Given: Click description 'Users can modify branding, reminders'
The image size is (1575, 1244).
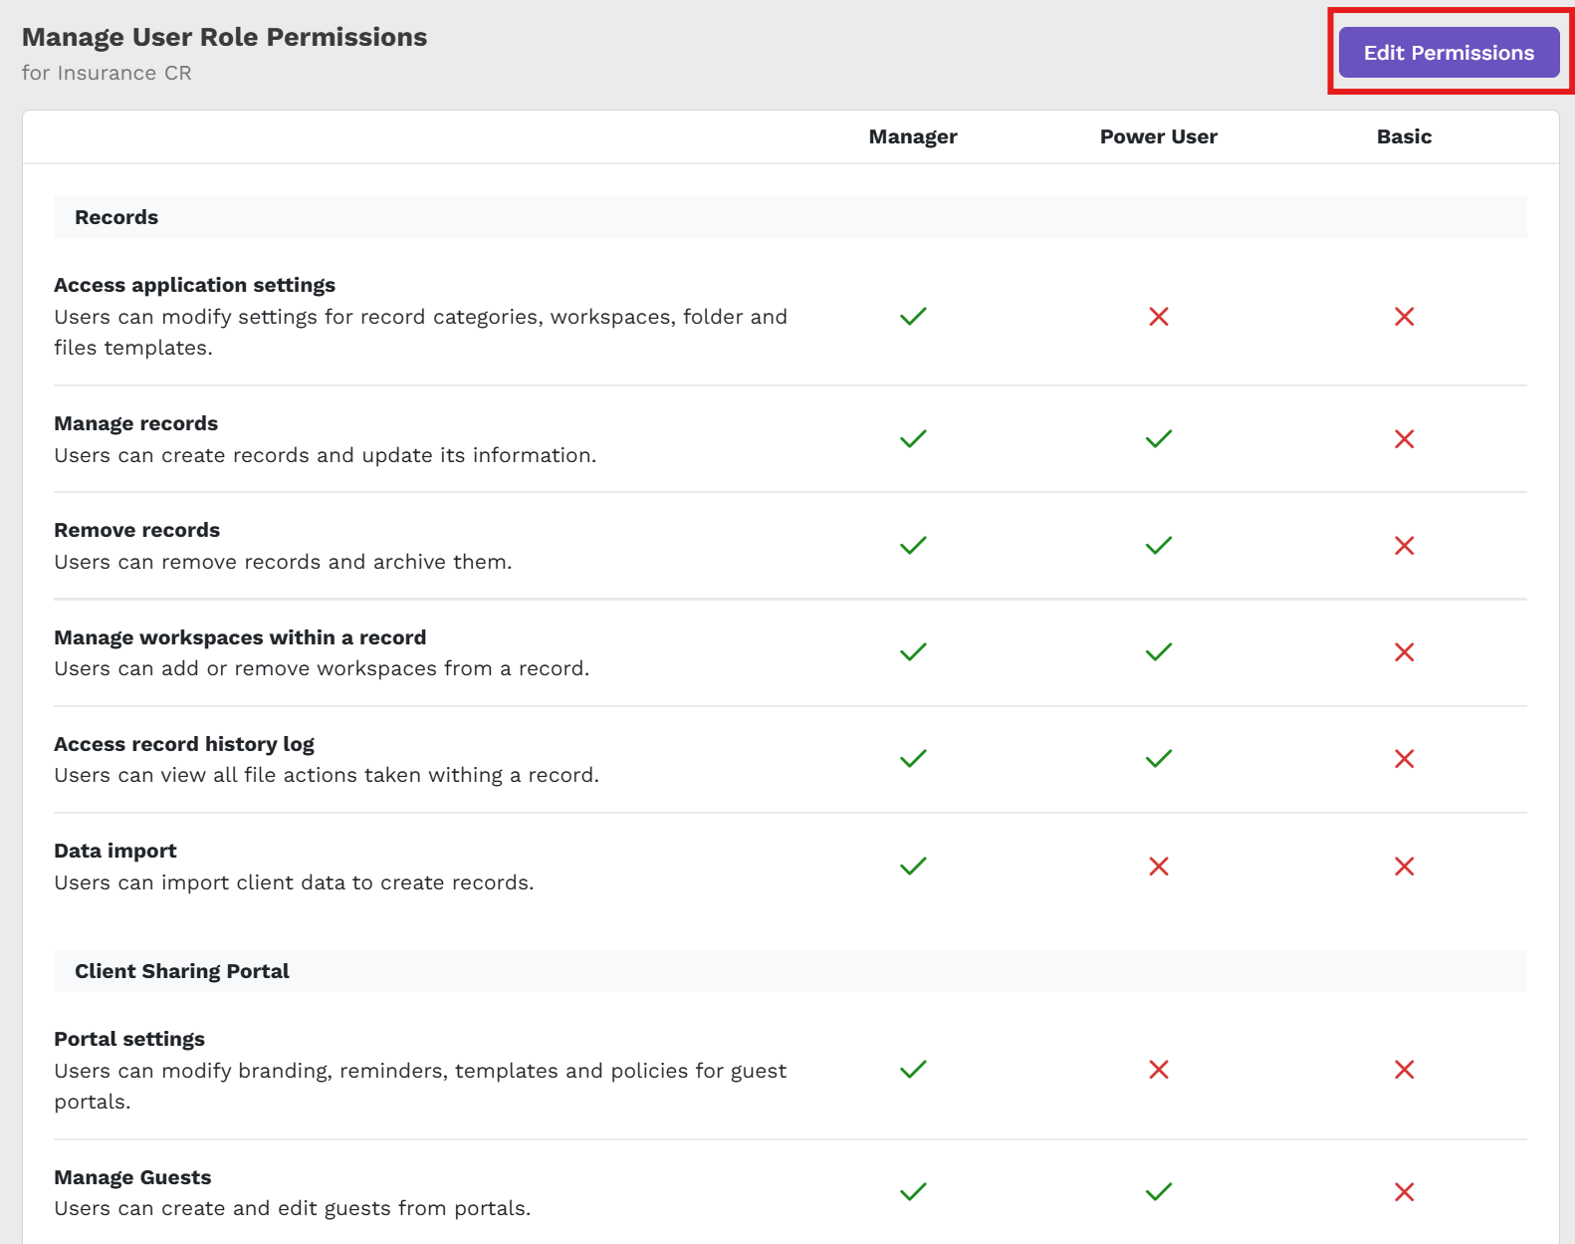Looking at the screenshot, I should 420,1086.
